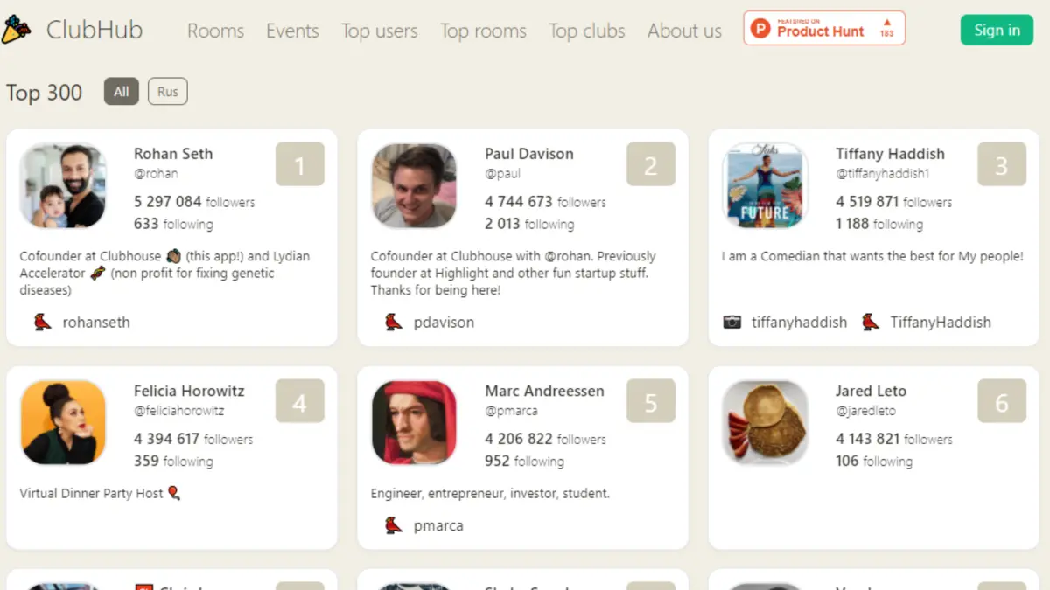The width and height of the screenshot is (1050, 590).
Task: Click the camera icon beside tiffanyhaddish
Action: point(732,323)
